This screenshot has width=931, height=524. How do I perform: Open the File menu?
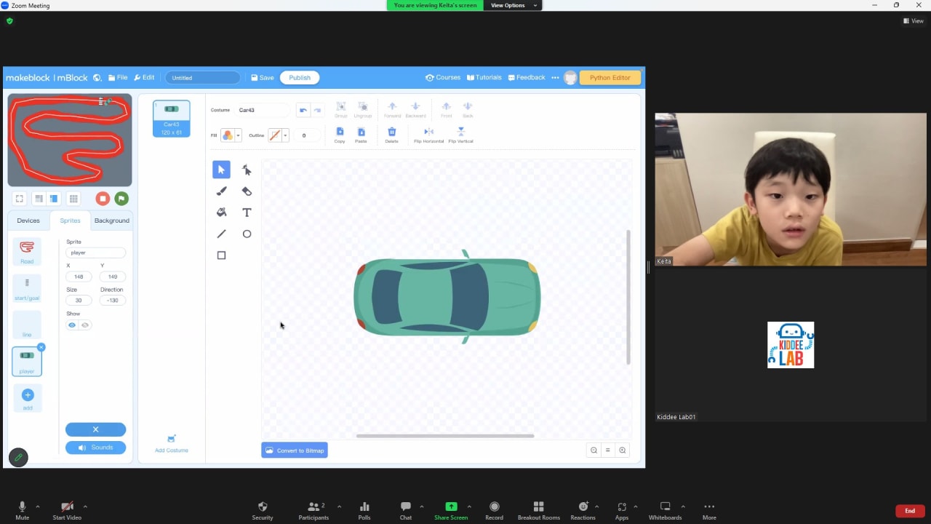(118, 78)
